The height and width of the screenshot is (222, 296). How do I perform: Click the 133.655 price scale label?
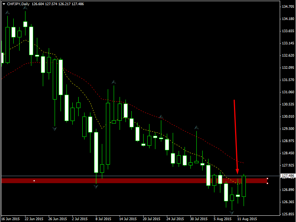(288, 31)
